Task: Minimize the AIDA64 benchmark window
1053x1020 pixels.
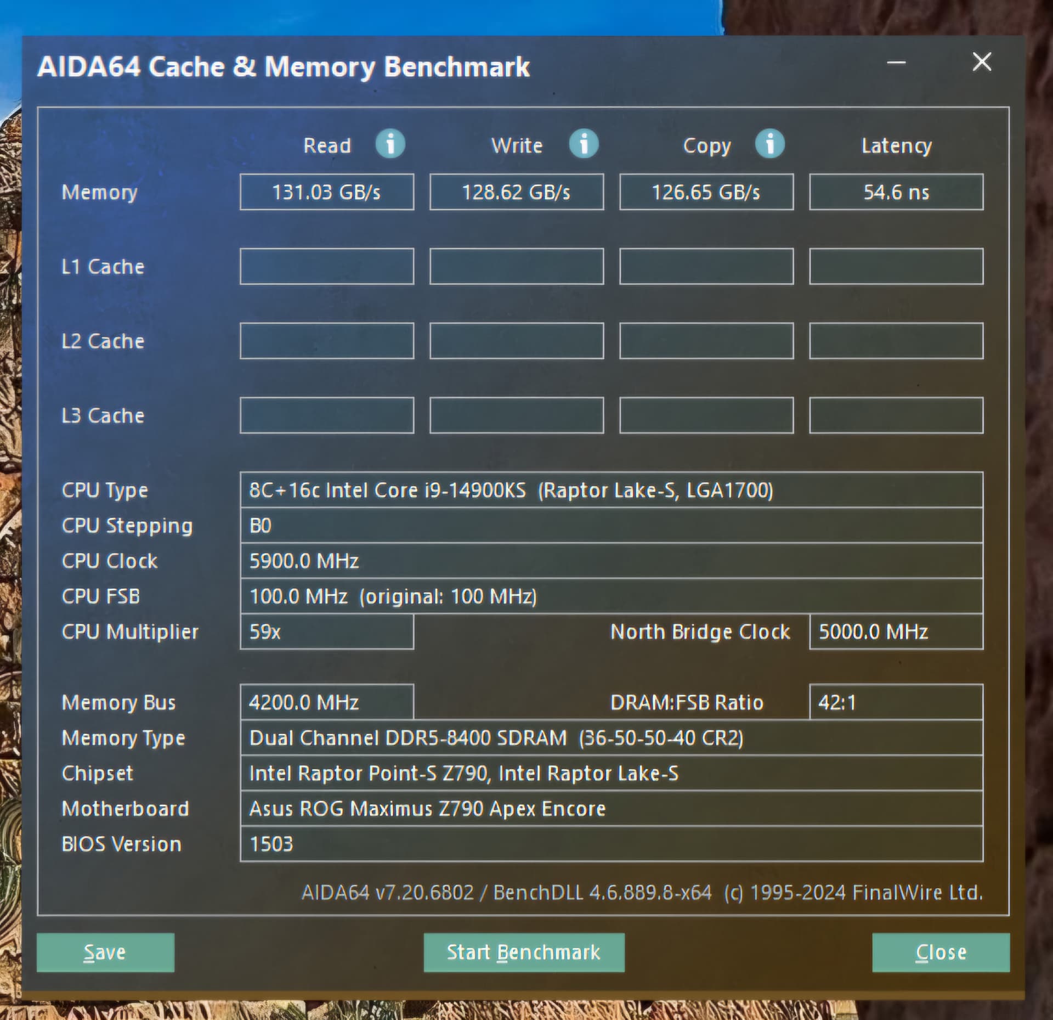Action: pos(896,63)
